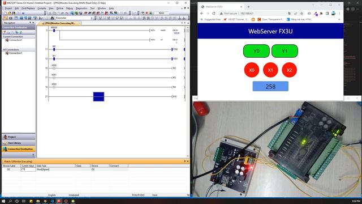Open the browser profile avatar
The image size is (362, 204).
(333, 14)
